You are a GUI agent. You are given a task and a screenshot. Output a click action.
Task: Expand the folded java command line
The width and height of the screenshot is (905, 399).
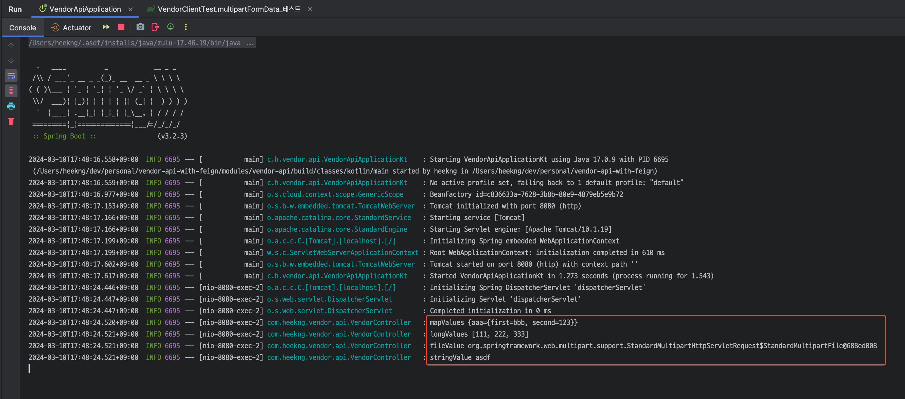coord(250,43)
